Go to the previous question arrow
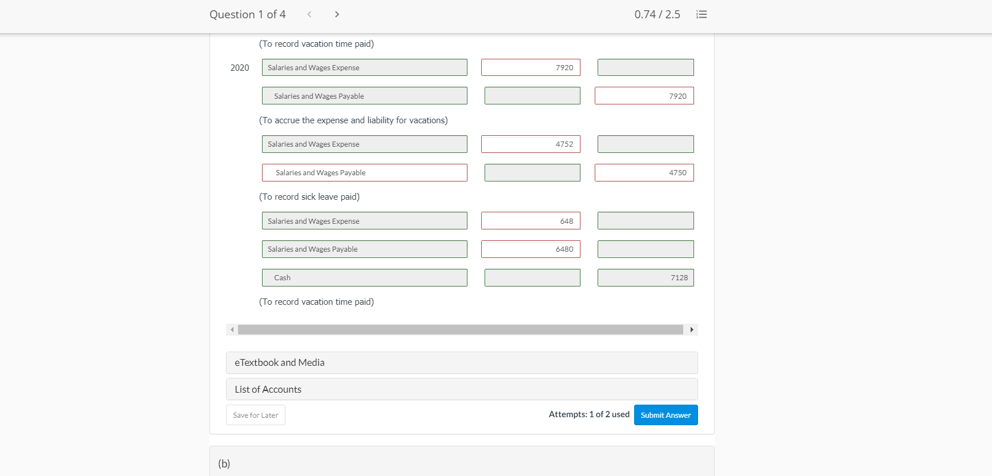 pos(309,14)
